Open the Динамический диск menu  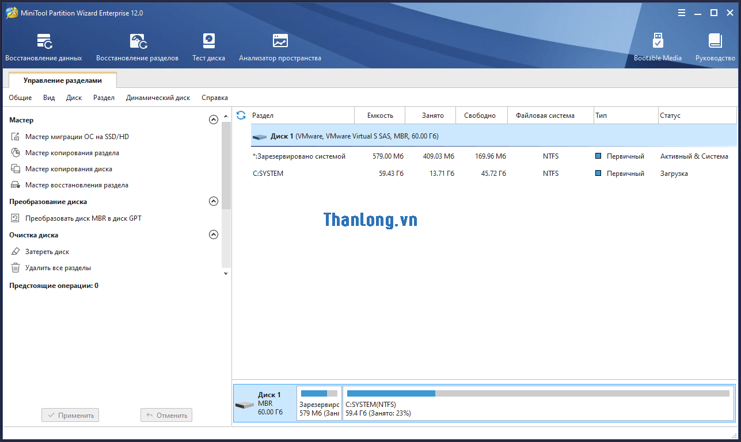click(158, 98)
